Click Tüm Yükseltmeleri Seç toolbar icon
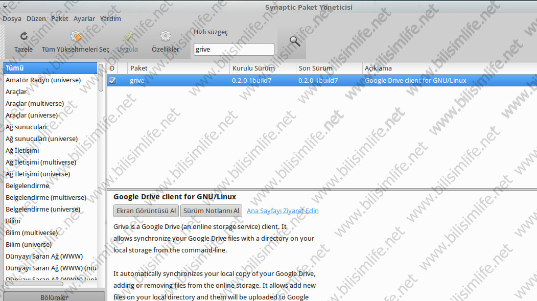This screenshot has width=537, height=301. coord(76,36)
